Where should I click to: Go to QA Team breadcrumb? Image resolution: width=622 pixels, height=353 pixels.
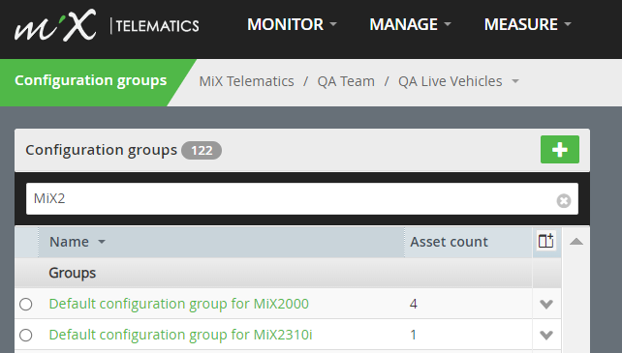coord(346,81)
